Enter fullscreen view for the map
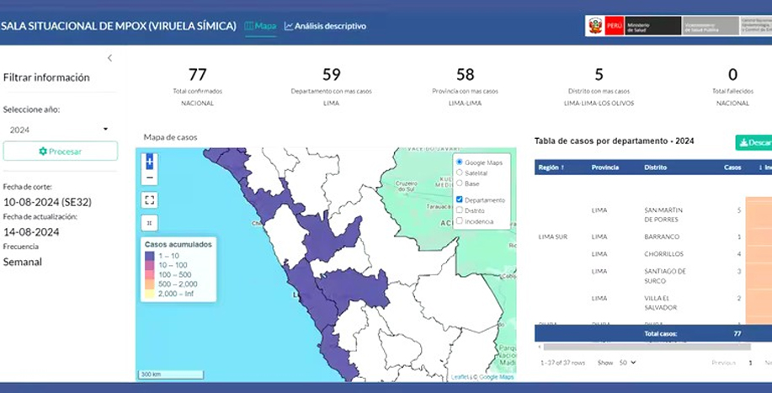The height and width of the screenshot is (393, 772). point(150,200)
